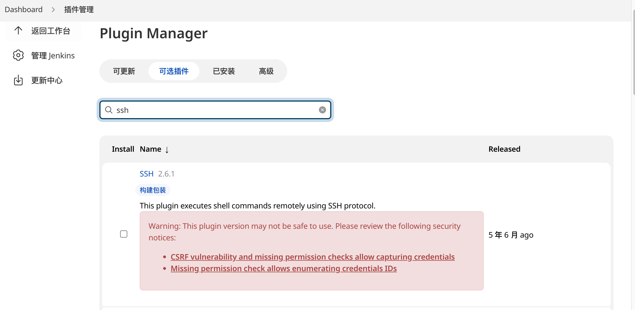Open Missing permission check notice link

284,268
